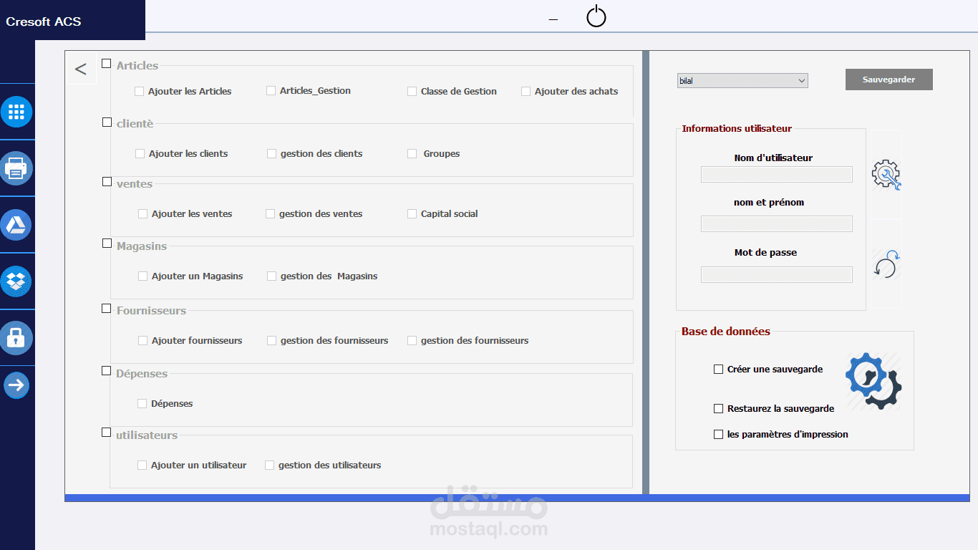The height and width of the screenshot is (550, 978).
Task: Check the utilisateurs group checkbox
Action: coord(107,433)
